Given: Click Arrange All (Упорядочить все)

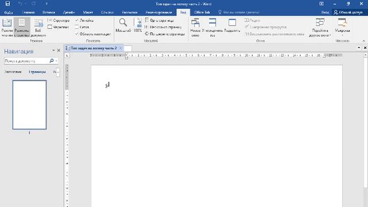Looking at the screenshot, I should point(212,28).
